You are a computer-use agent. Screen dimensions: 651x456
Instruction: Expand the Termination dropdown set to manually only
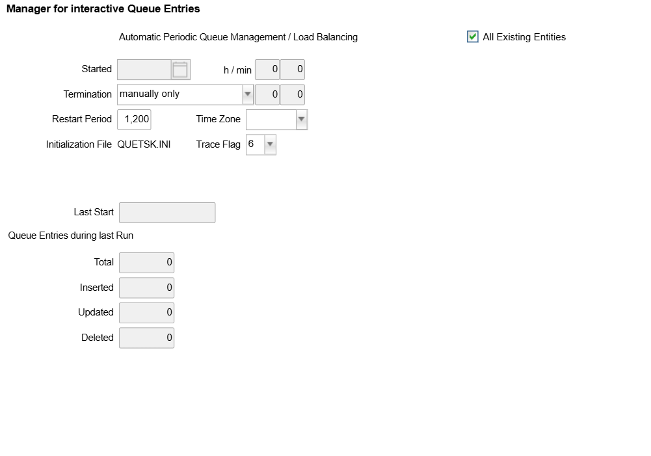click(x=247, y=94)
